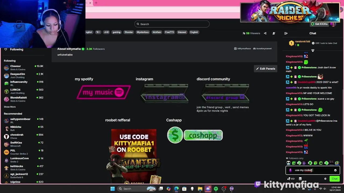Image resolution: width=344 pixels, height=193 pixels.
Task: Open the emoji picker in chat input
Action: [335, 170]
